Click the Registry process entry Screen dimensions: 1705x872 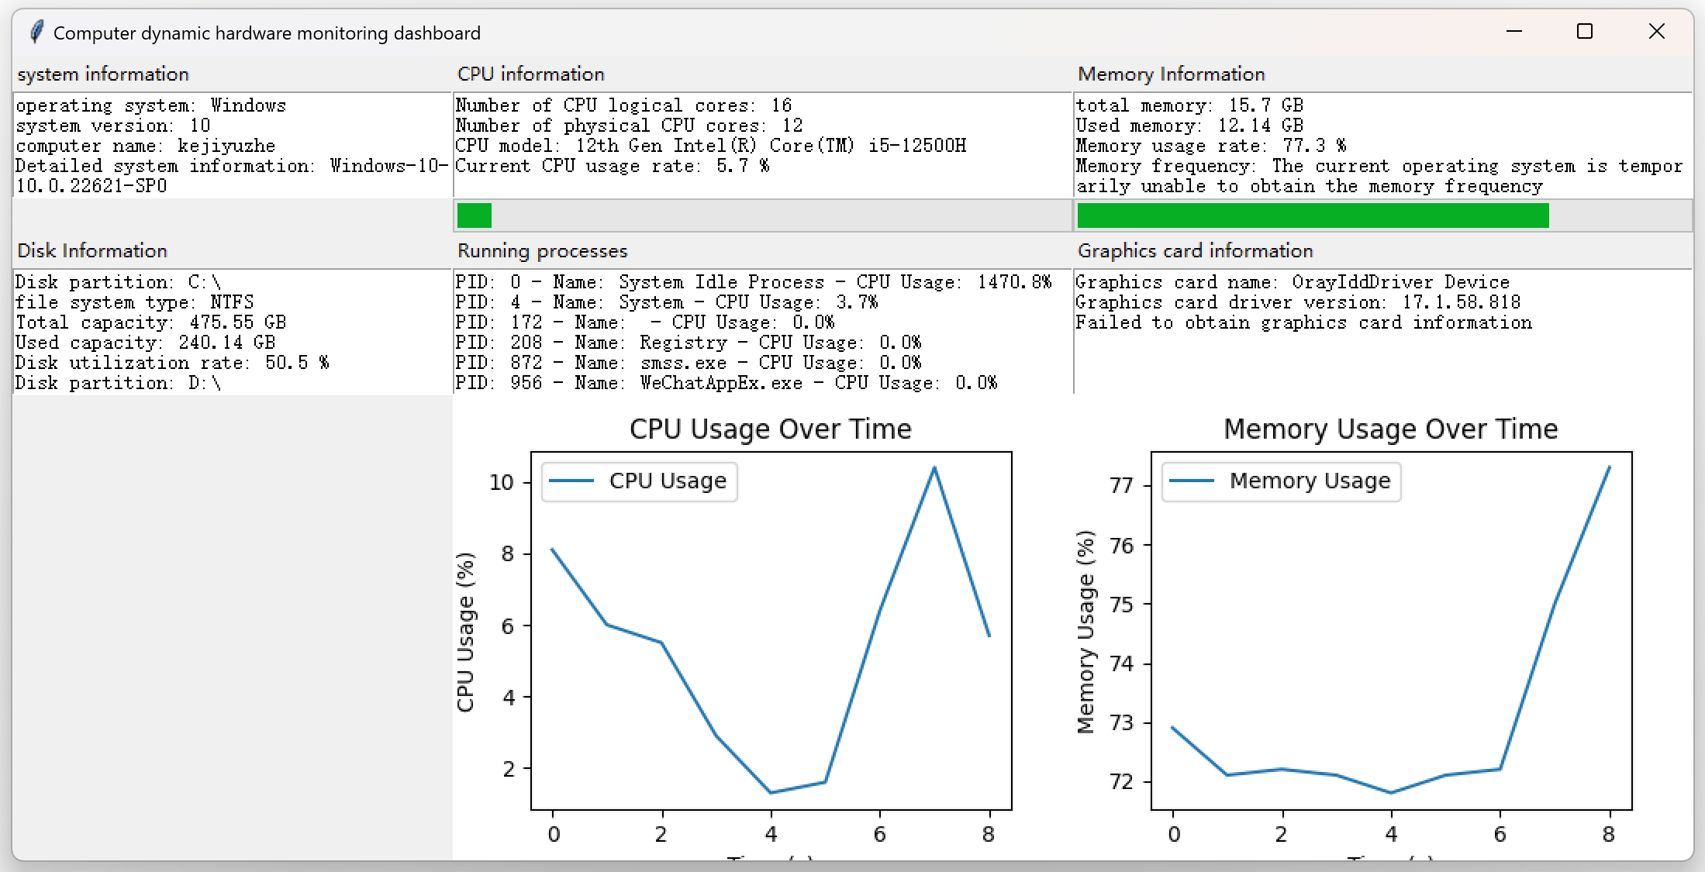687,343
